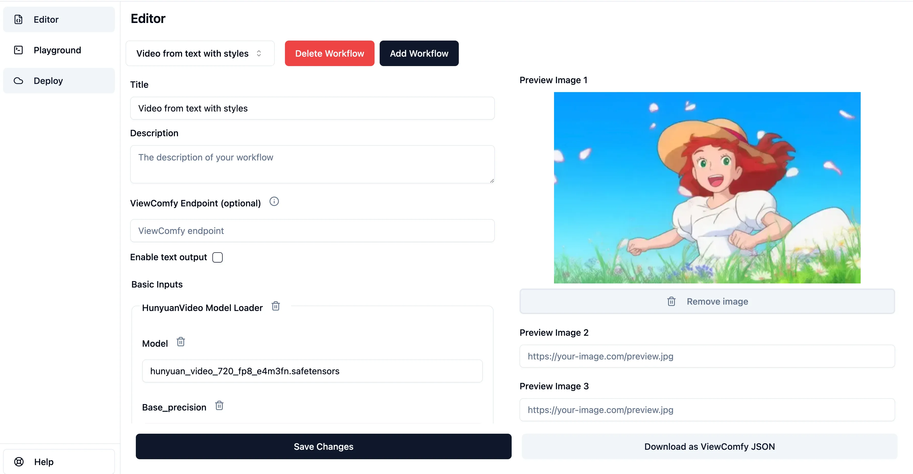Click the 'ViewComfy Endpoint (optional)' label

tap(195, 203)
